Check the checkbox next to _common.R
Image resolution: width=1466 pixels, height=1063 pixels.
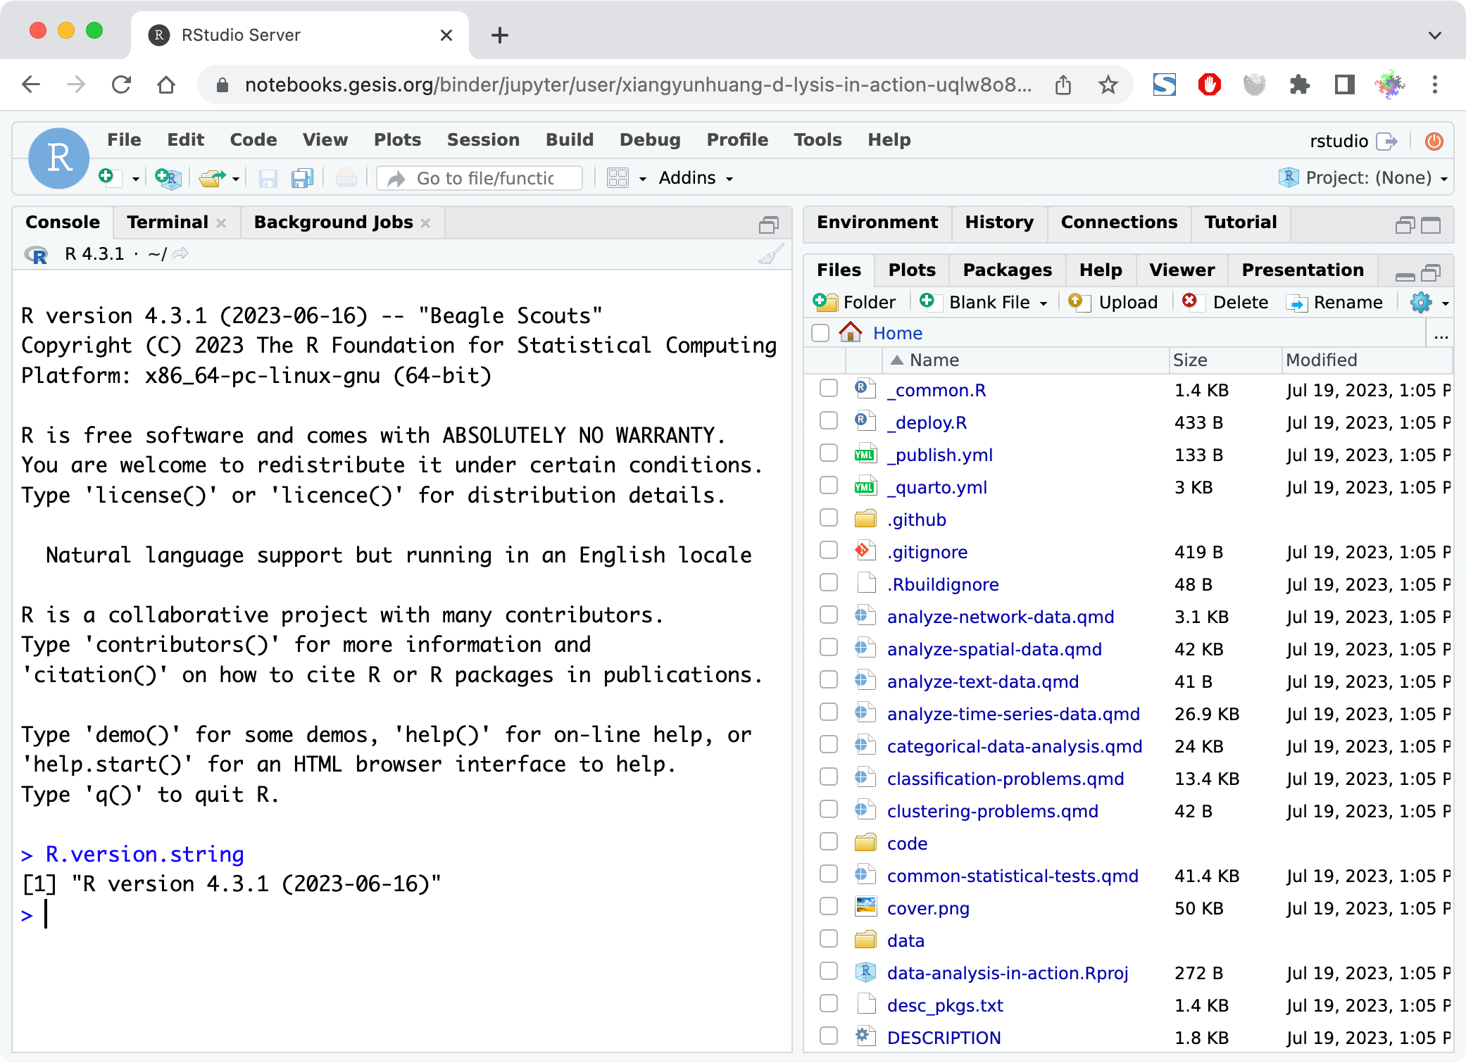[828, 389]
